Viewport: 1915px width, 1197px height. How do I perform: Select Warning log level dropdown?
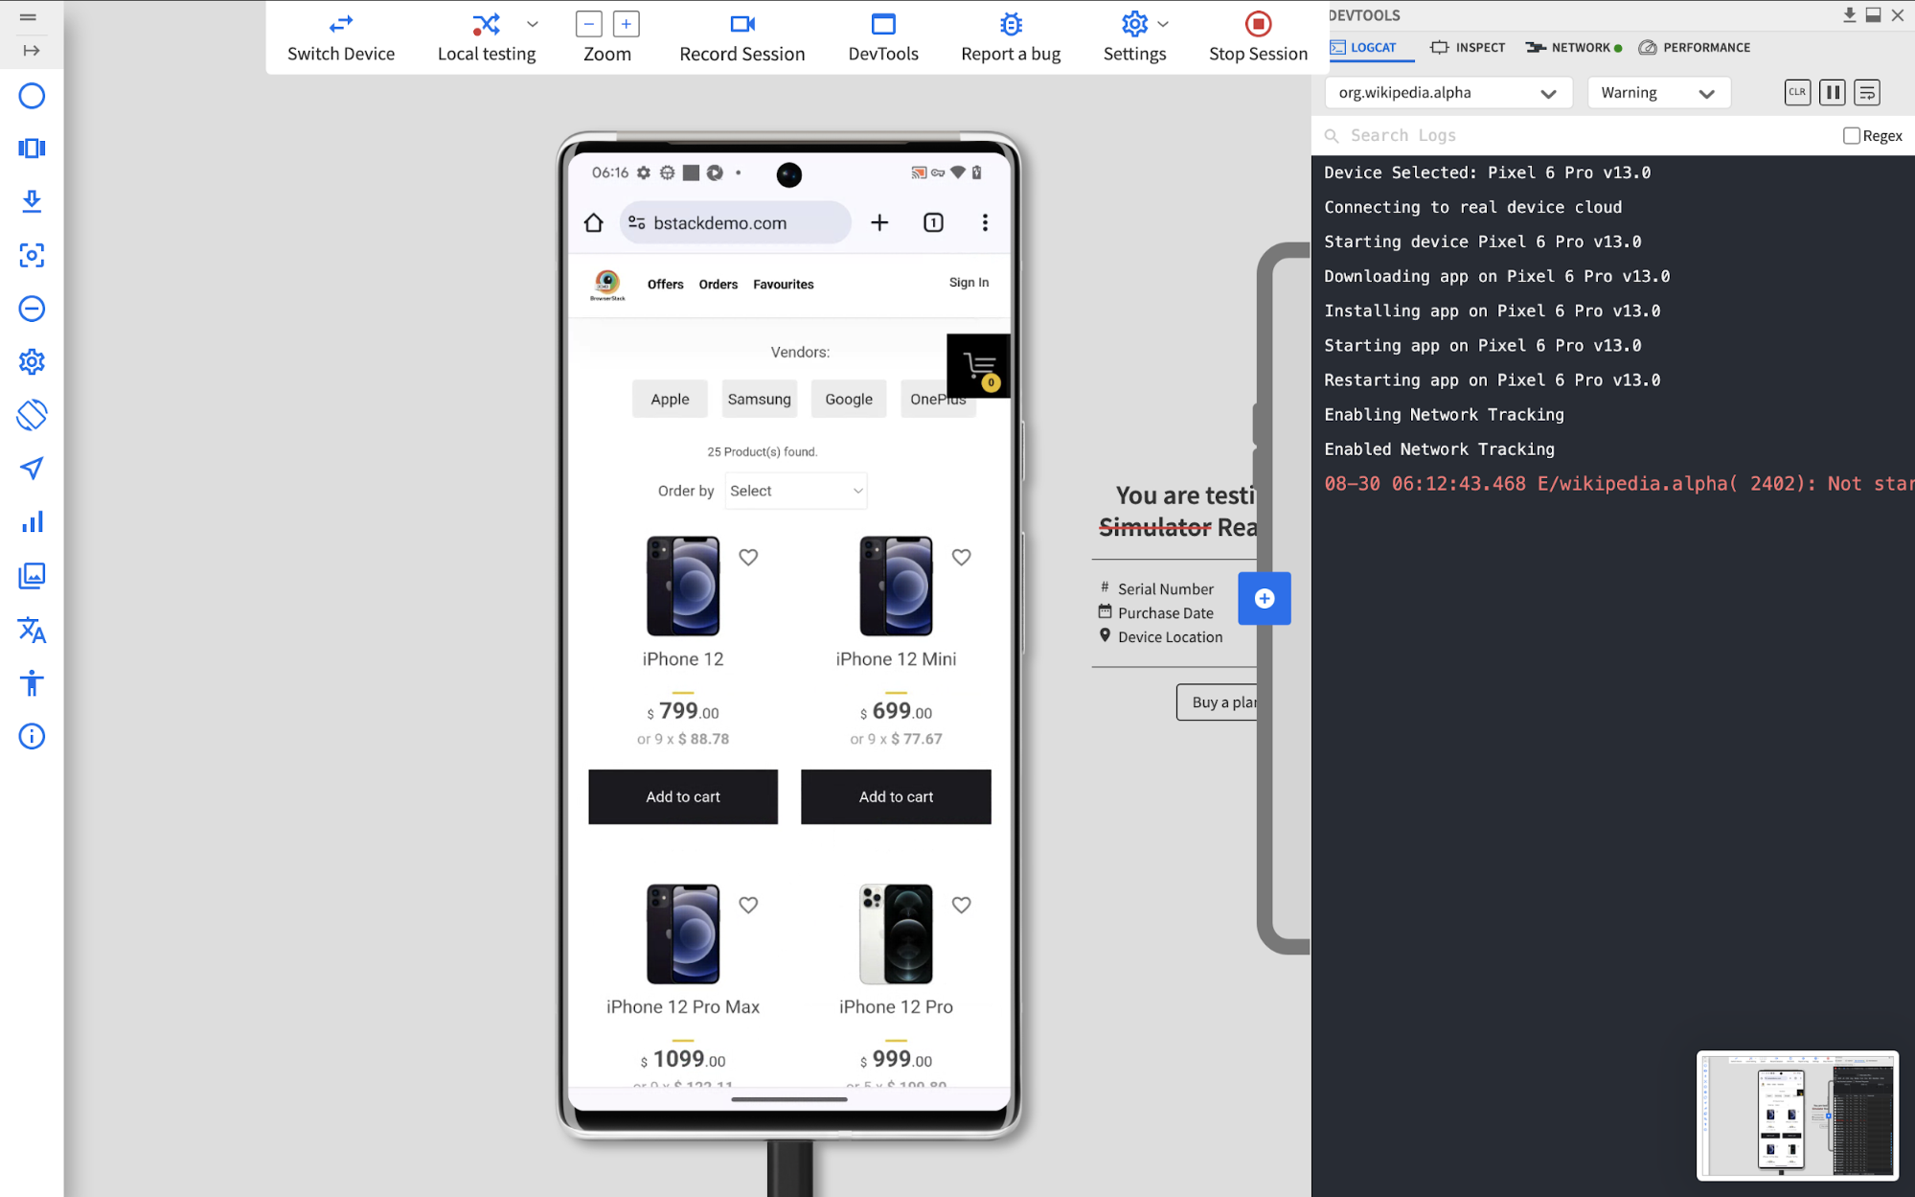1656,92
